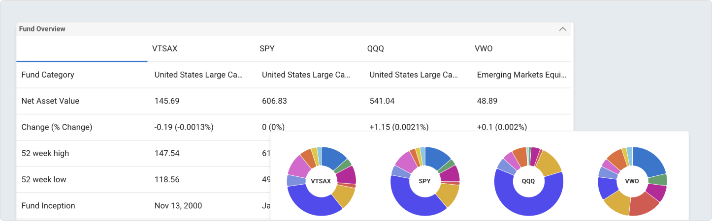
Task: Click the Fund Inception row label
Action: [x=48, y=206]
